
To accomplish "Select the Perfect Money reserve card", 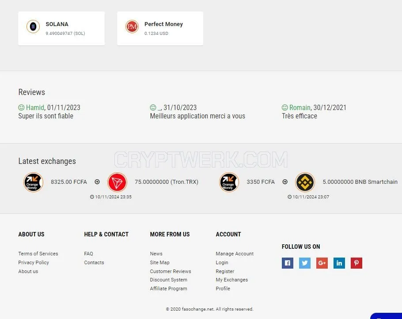I will point(160,28).
